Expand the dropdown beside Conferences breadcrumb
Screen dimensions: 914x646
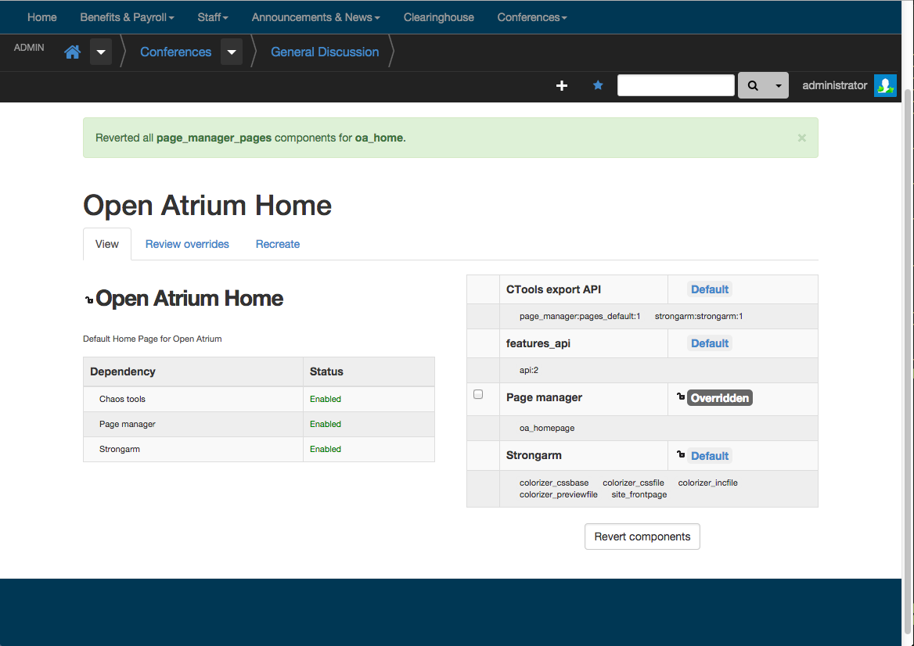coord(231,52)
